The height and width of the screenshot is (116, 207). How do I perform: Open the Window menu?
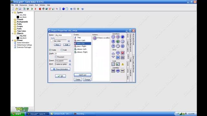coord(42,5)
